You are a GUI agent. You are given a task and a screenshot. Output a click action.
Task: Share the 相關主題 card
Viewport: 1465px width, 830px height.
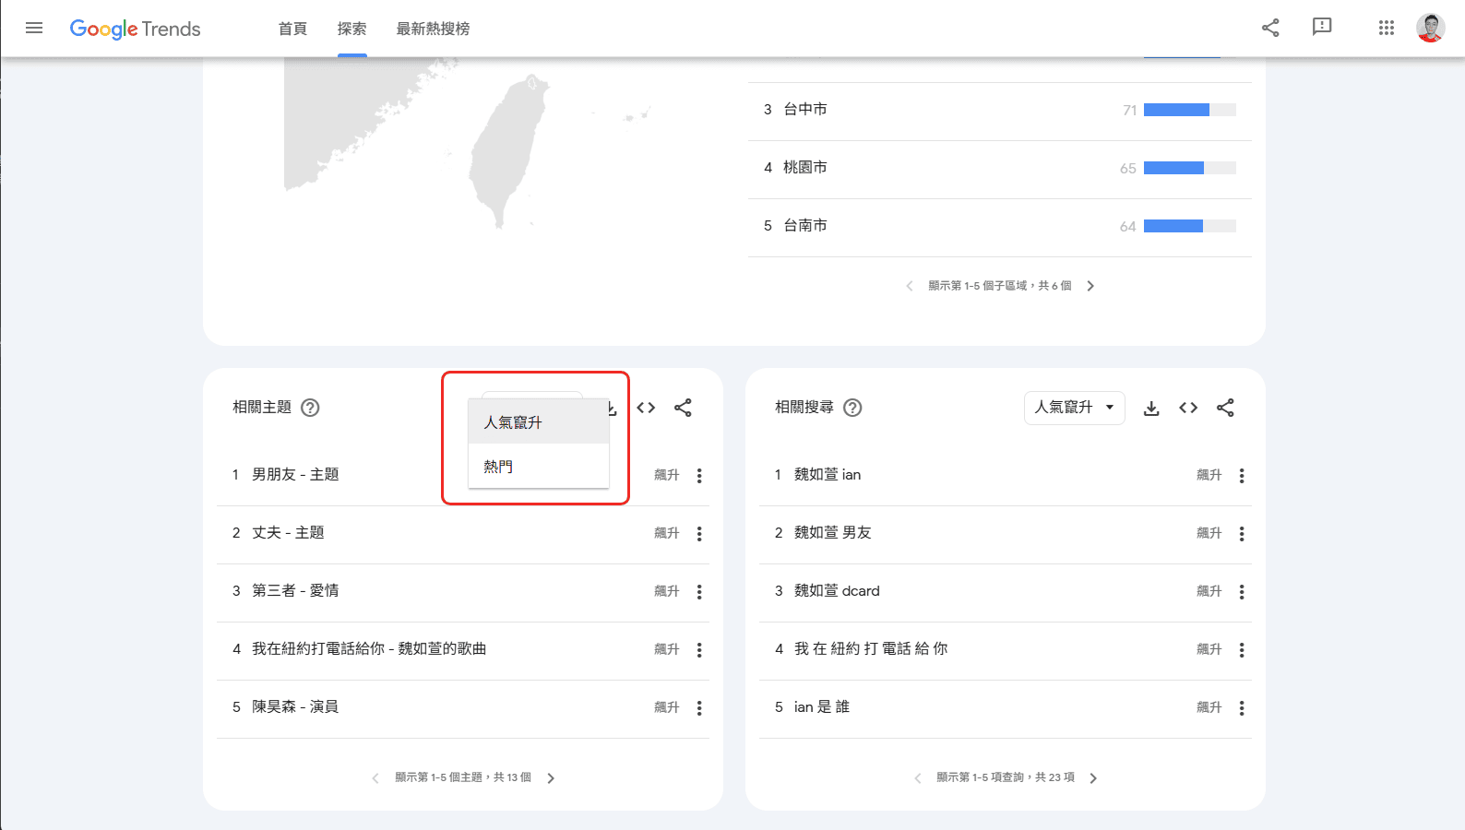(683, 408)
